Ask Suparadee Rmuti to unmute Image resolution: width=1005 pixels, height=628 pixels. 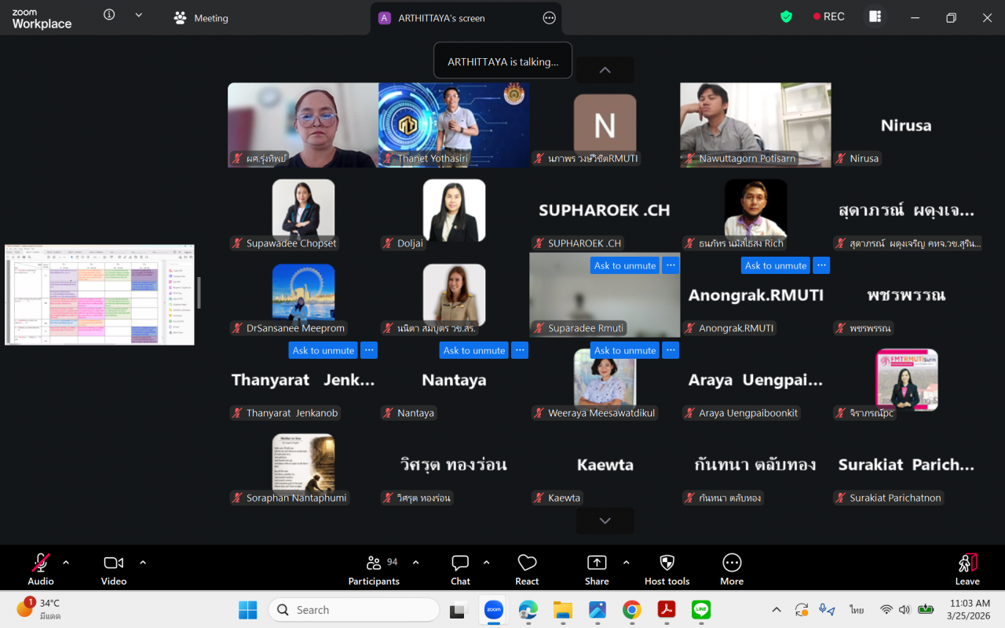click(x=624, y=265)
